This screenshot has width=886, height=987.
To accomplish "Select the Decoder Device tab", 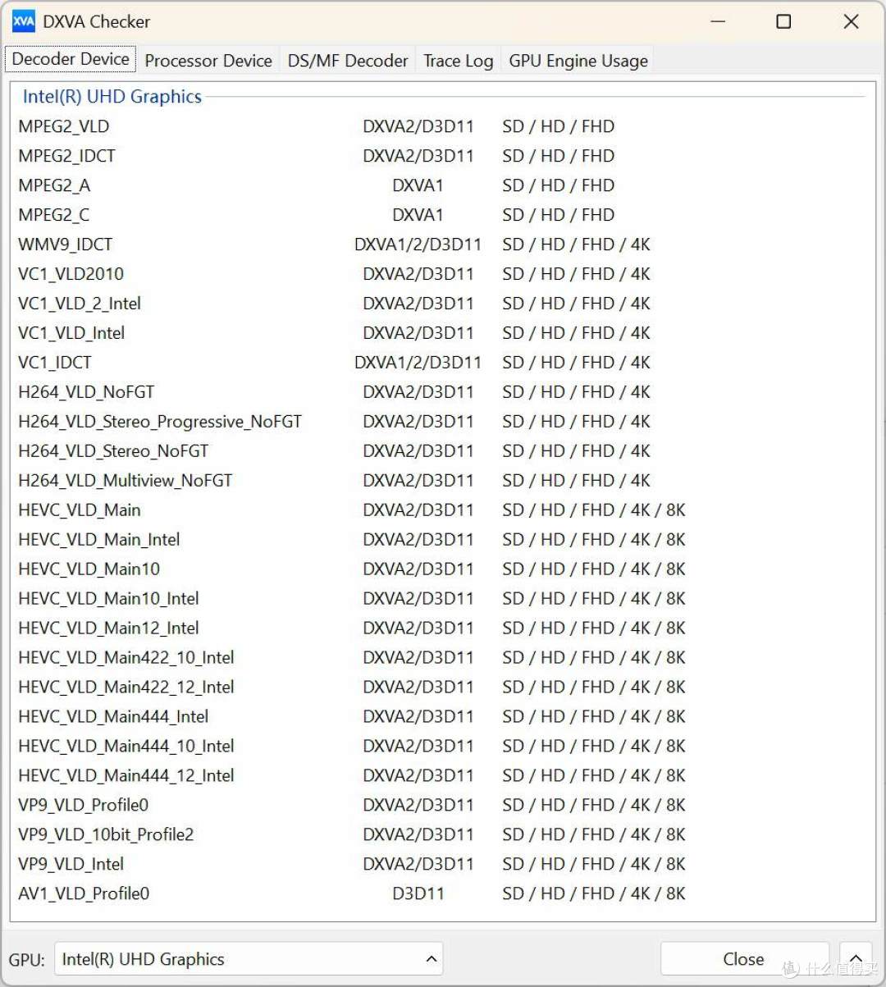I will [71, 59].
